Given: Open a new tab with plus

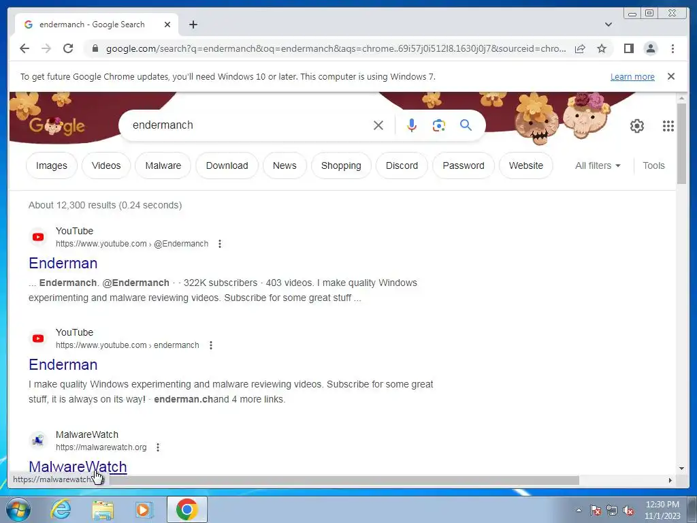Looking at the screenshot, I should 193,25.
